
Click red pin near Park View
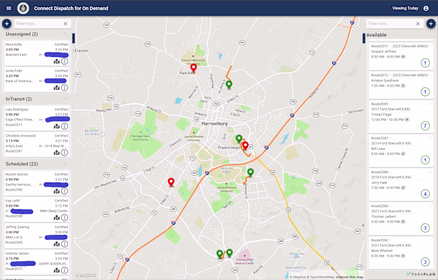193,68
